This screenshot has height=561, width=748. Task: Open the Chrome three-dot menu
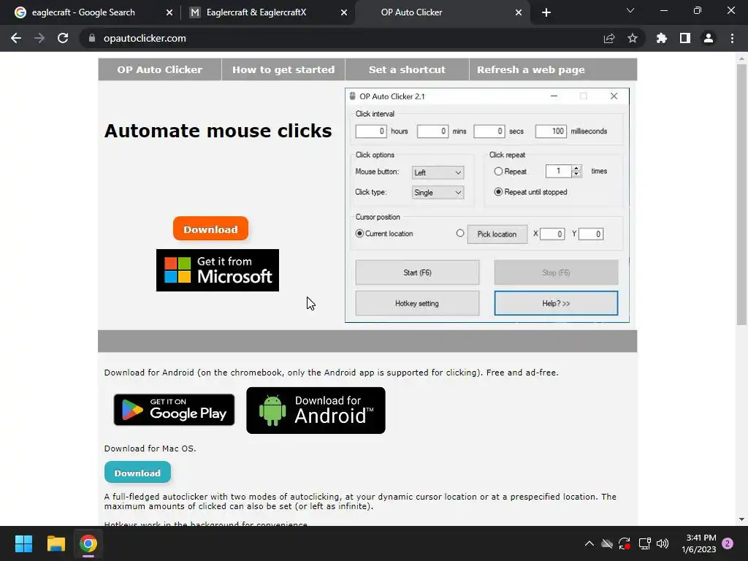[x=732, y=38]
